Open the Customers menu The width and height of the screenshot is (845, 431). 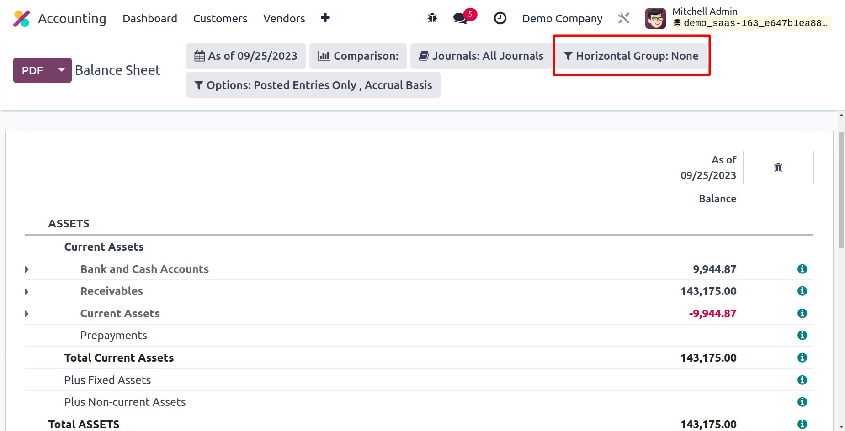pyautogui.click(x=220, y=19)
